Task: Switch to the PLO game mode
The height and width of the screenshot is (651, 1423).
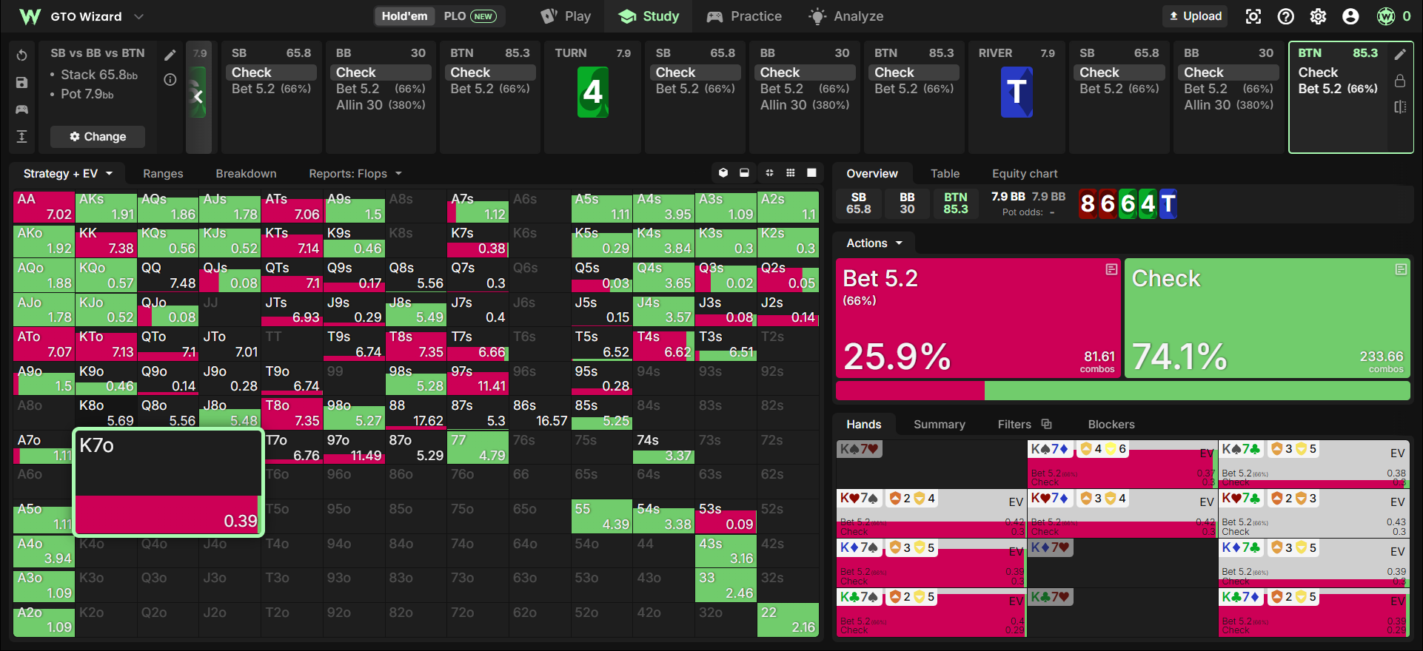Action: tap(469, 16)
